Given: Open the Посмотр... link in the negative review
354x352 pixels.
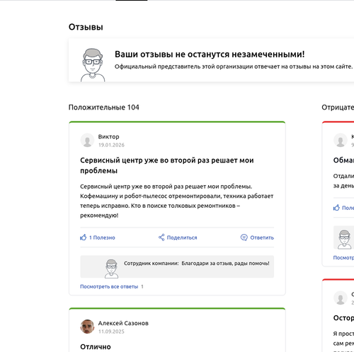Looking at the screenshot, I should [x=343, y=257].
